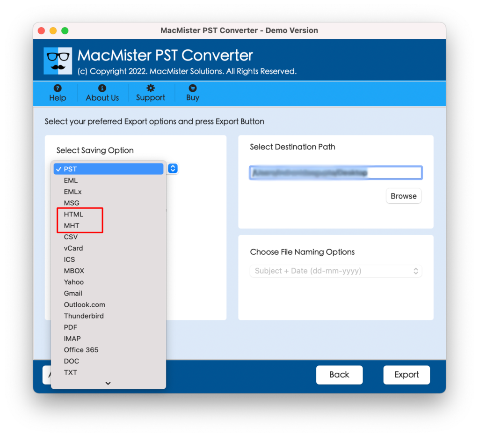479x437 pixels.
Task: Select the checked PST option
Action: (x=109, y=169)
